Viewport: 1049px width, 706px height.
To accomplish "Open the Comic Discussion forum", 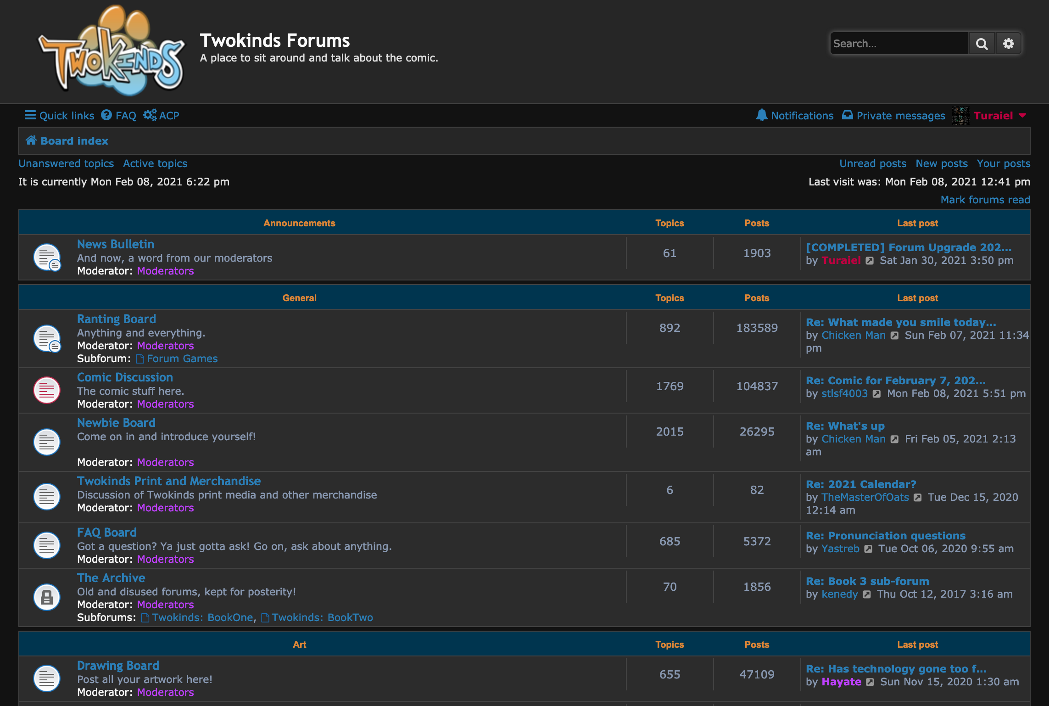I will [x=125, y=377].
